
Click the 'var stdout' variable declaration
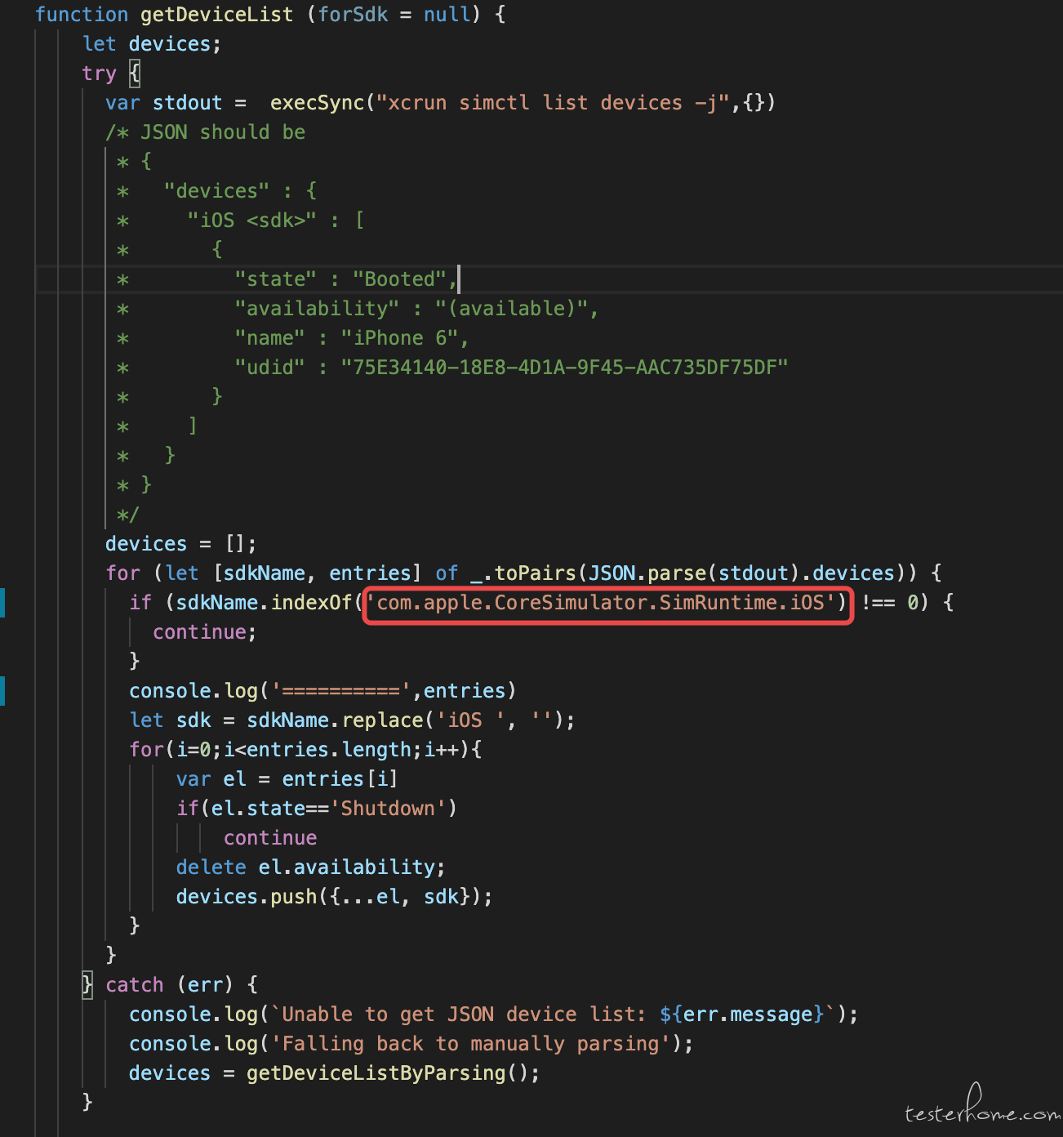163,103
